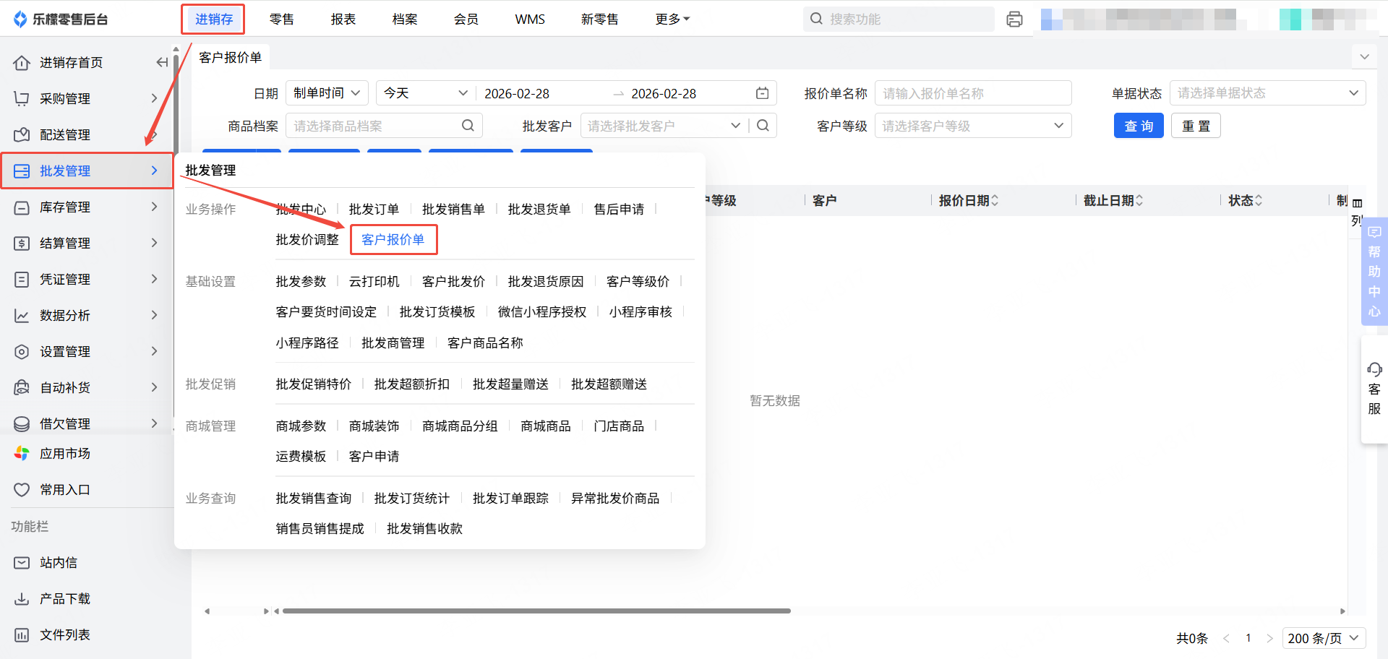This screenshot has width=1388, height=659.
Task: Open the 单据状态 dropdown
Action: point(1268,93)
